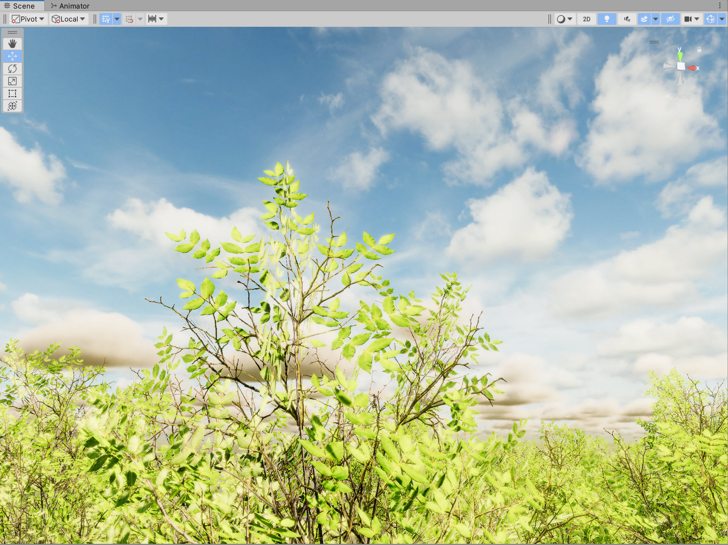Toggle grid snapping magnet icon
Image resolution: width=728 pixels, height=545 pixels.
point(129,19)
